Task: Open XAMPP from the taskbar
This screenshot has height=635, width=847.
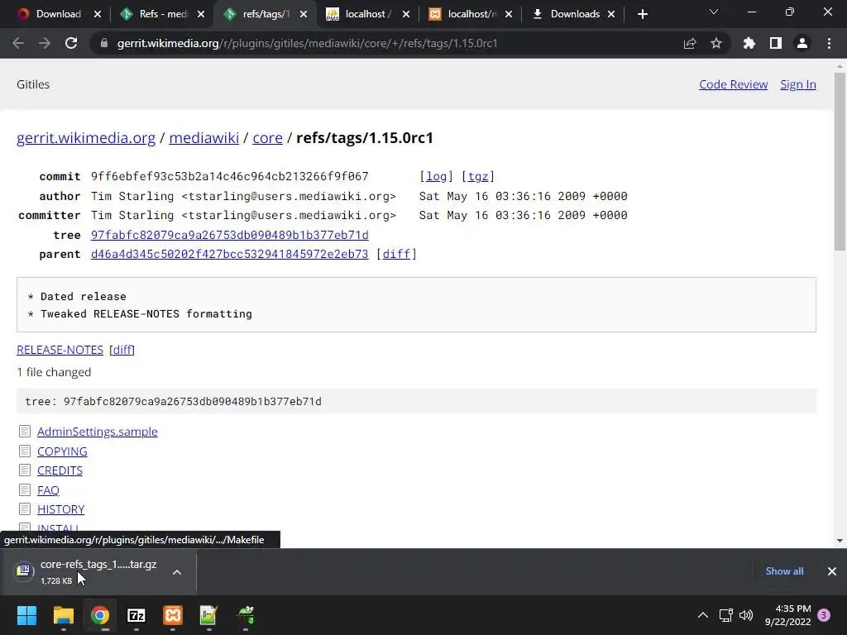Action: tap(173, 615)
